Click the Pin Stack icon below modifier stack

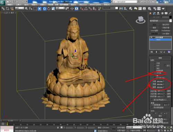click(x=152, y=52)
